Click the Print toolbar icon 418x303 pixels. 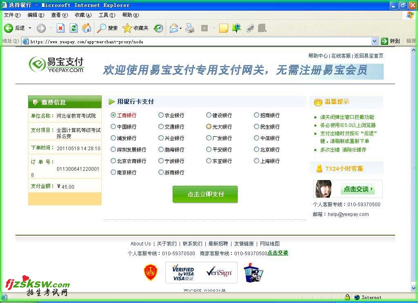190,28
